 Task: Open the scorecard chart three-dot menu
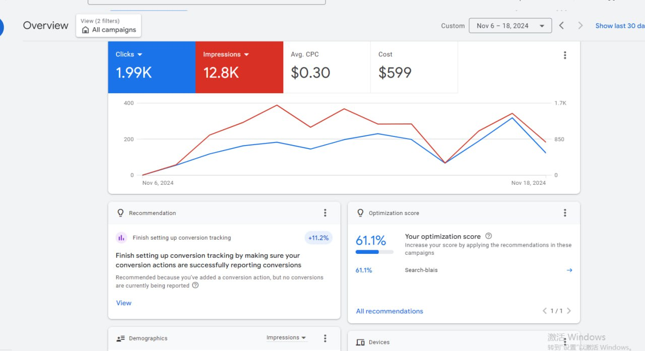(565, 55)
